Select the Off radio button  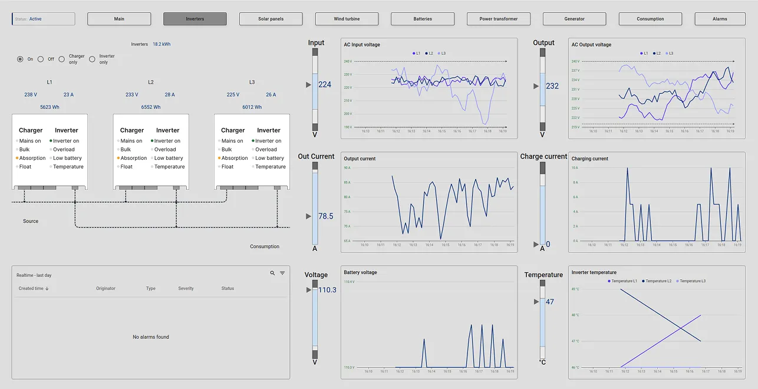[41, 59]
